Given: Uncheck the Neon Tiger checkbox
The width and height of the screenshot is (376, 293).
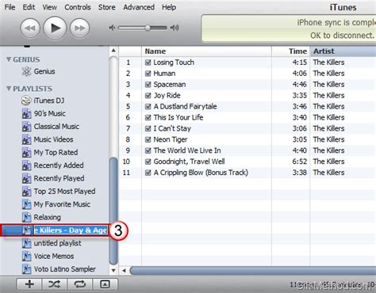Looking at the screenshot, I should click(148, 139).
